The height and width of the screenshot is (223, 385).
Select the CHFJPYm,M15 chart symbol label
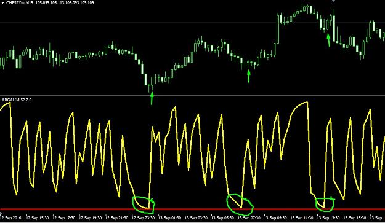click(x=20, y=3)
